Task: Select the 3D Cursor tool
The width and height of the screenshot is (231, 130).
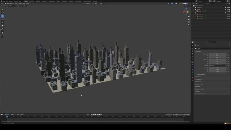Action: pyautogui.click(x=3, y=13)
